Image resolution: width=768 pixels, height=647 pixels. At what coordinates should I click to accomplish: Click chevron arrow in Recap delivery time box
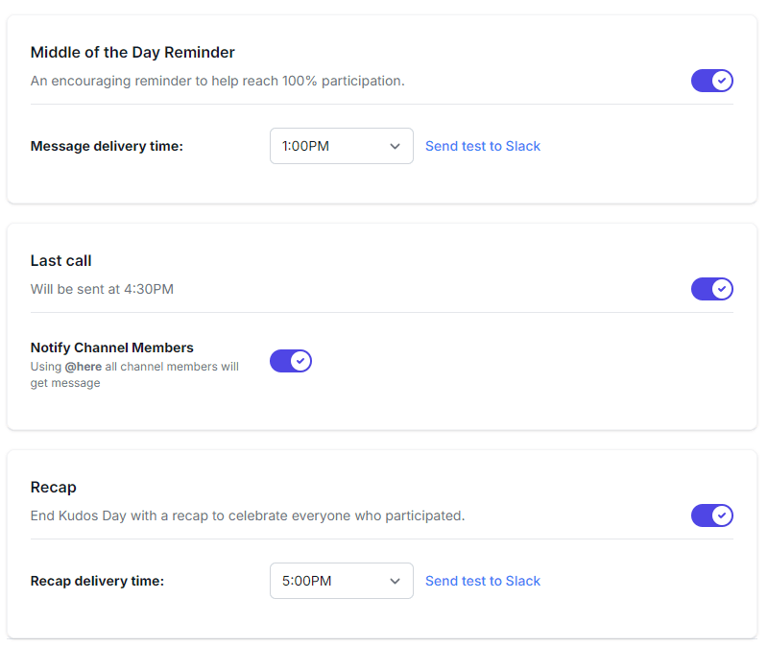[x=395, y=581]
